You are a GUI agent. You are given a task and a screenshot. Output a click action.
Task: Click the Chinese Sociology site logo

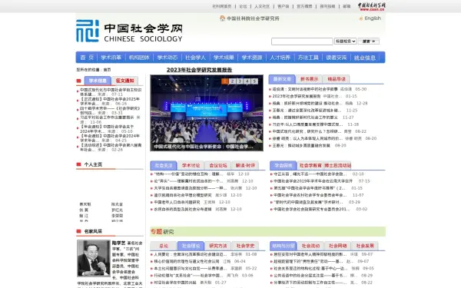(x=129, y=31)
